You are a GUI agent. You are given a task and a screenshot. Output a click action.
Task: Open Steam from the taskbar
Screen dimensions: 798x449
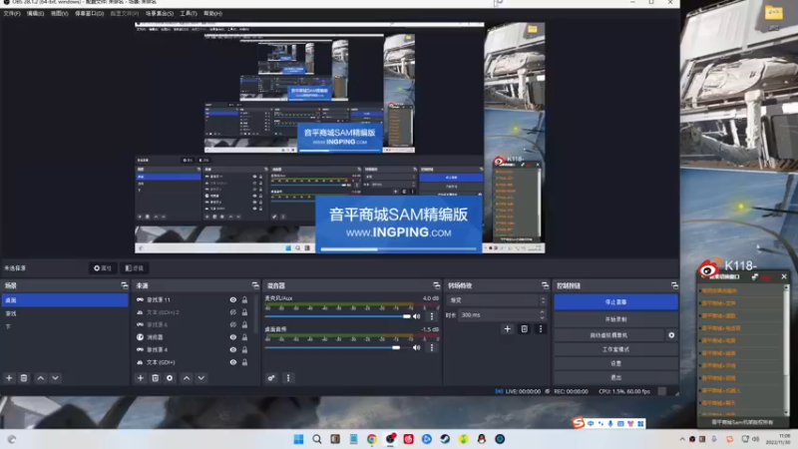(x=445, y=439)
